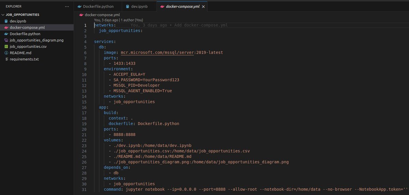Click the 'services:' key on line 4
The width and height of the screenshot is (409, 195).
pyautogui.click(x=105, y=42)
